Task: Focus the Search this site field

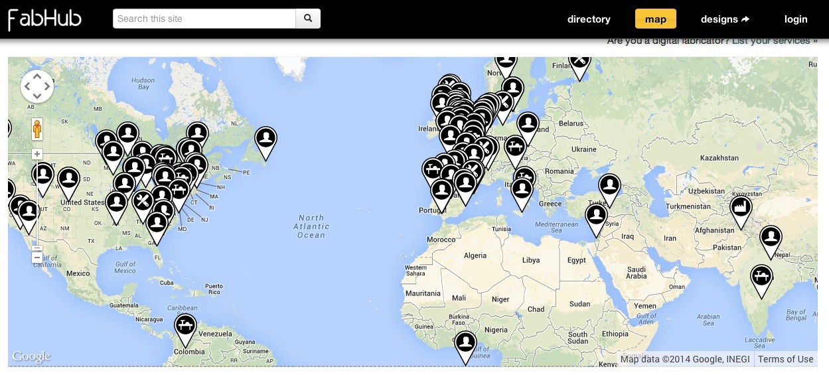Action: click(204, 19)
